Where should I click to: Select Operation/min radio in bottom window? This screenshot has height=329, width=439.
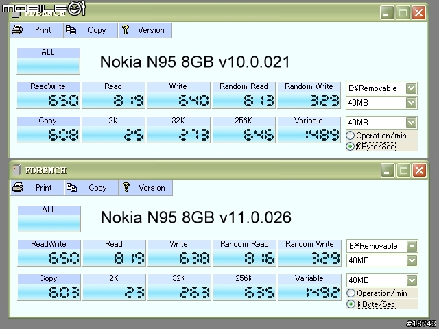[x=351, y=293]
